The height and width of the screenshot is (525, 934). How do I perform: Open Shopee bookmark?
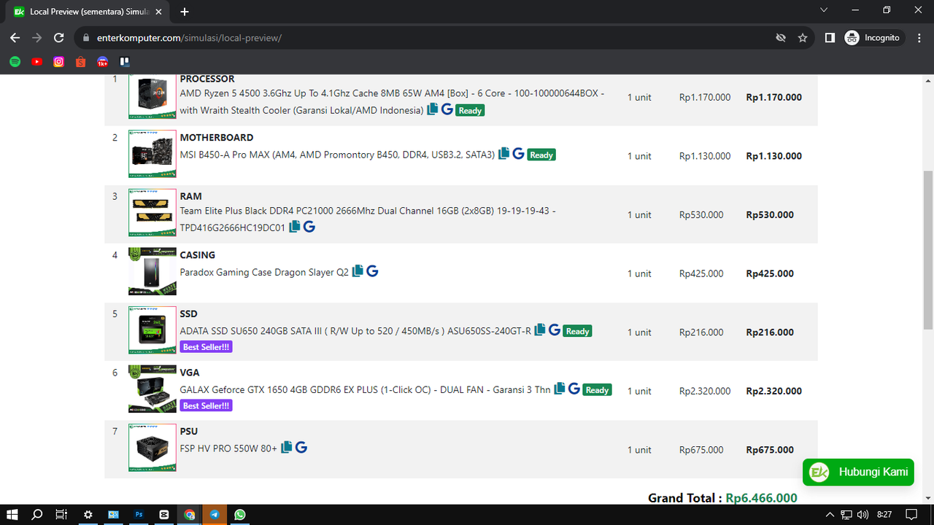[x=80, y=62]
